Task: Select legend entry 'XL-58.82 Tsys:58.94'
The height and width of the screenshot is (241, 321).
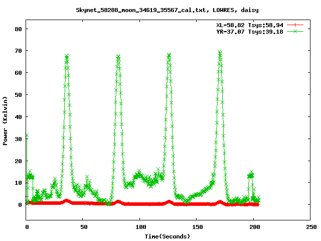Action: point(250,25)
